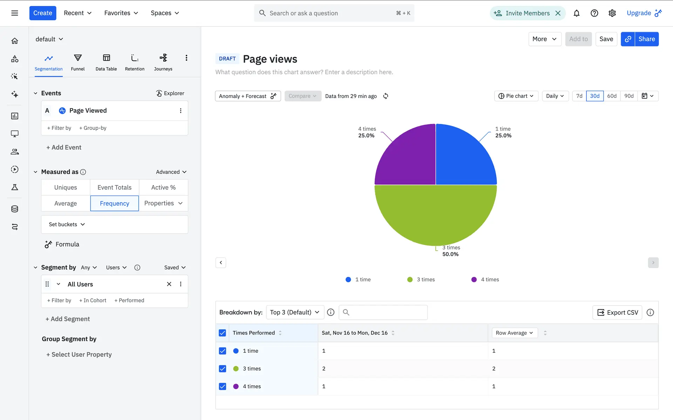Click the help question mark icon

594,13
